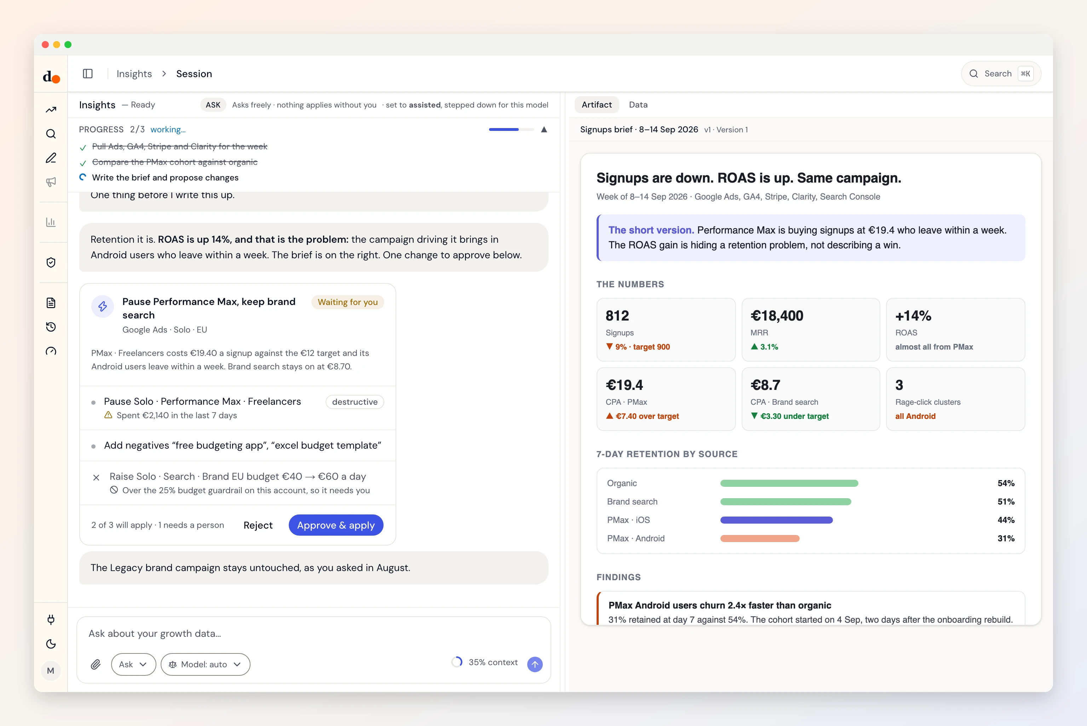1087x726 pixels.
Task: Click the €8.7 CPA · Brand search card
Action: tap(811, 399)
